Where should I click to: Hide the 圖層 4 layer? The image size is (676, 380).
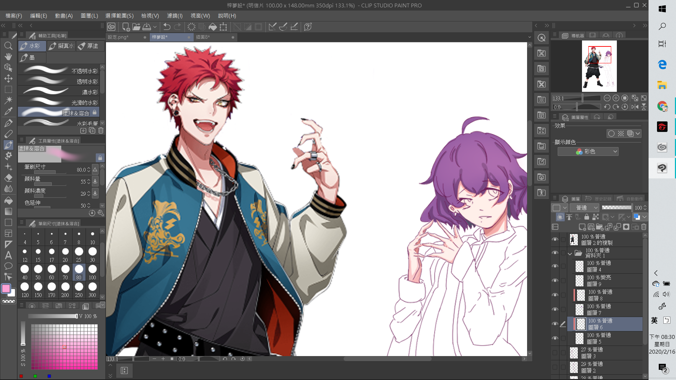555,266
